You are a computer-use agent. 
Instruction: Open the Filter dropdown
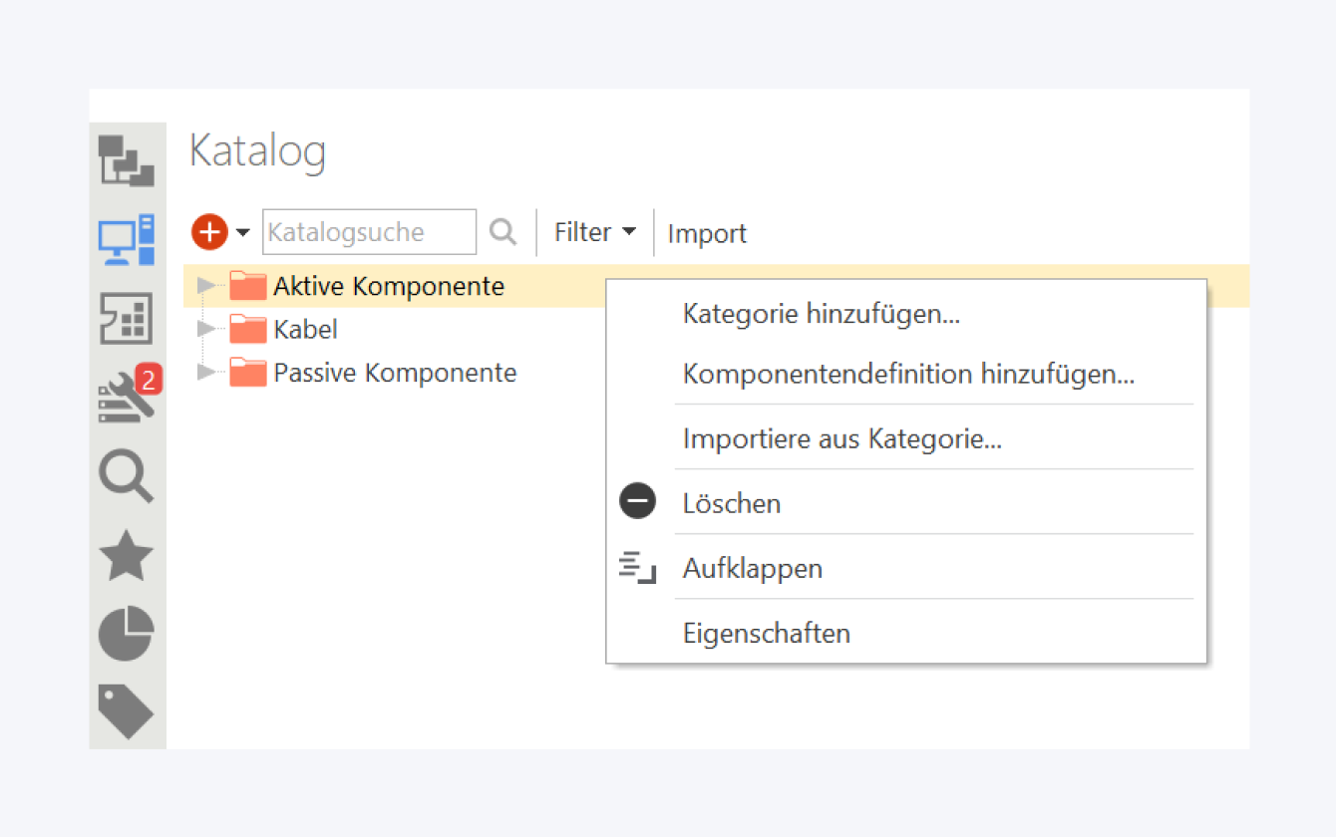[x=595, y=232]
